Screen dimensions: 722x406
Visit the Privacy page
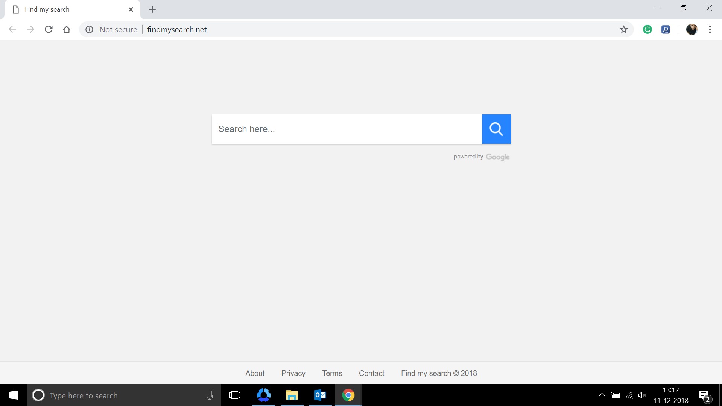coord(293,373)
